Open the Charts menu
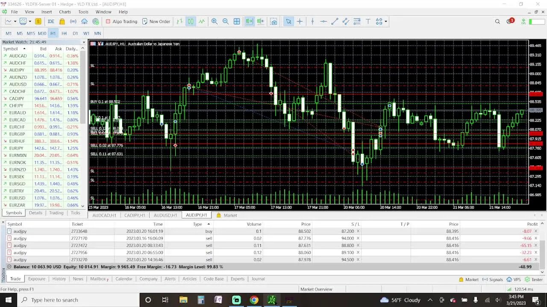The image size is (547, 307). 65,12
